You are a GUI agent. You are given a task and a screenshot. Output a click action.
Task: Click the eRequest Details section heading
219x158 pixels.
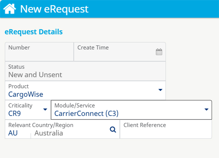point(34,32)
